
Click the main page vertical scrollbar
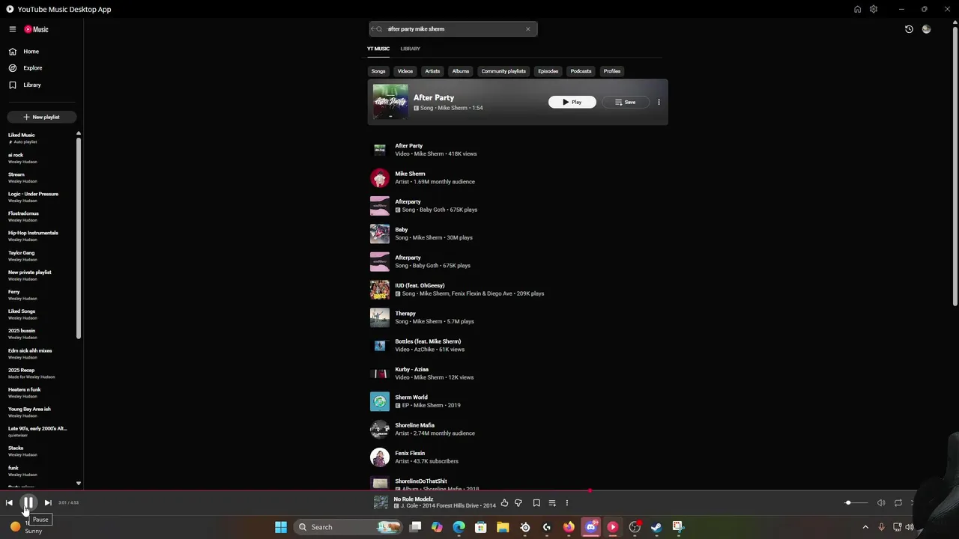tap(955, 165)
